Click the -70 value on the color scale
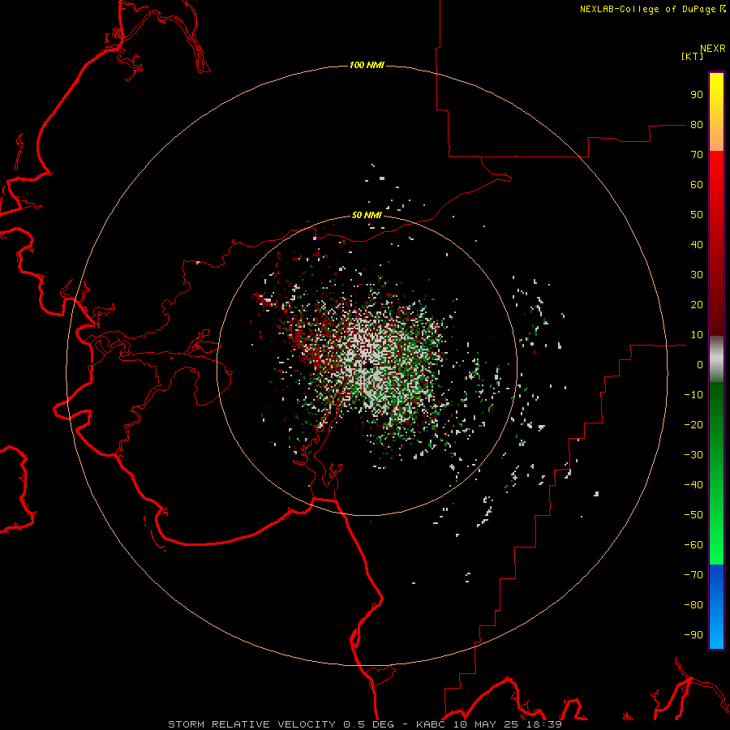The width and height of the screenshot is (730, 730). 693,575
